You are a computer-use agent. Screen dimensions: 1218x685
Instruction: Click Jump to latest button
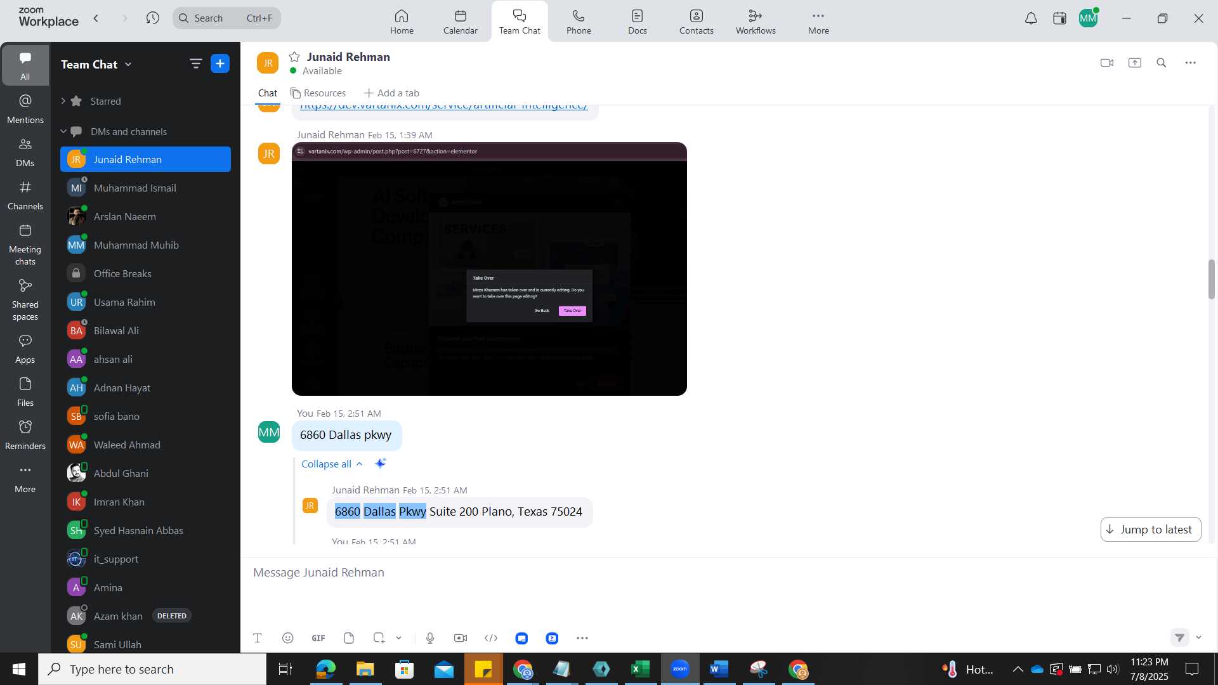(x=1151, y=530)
